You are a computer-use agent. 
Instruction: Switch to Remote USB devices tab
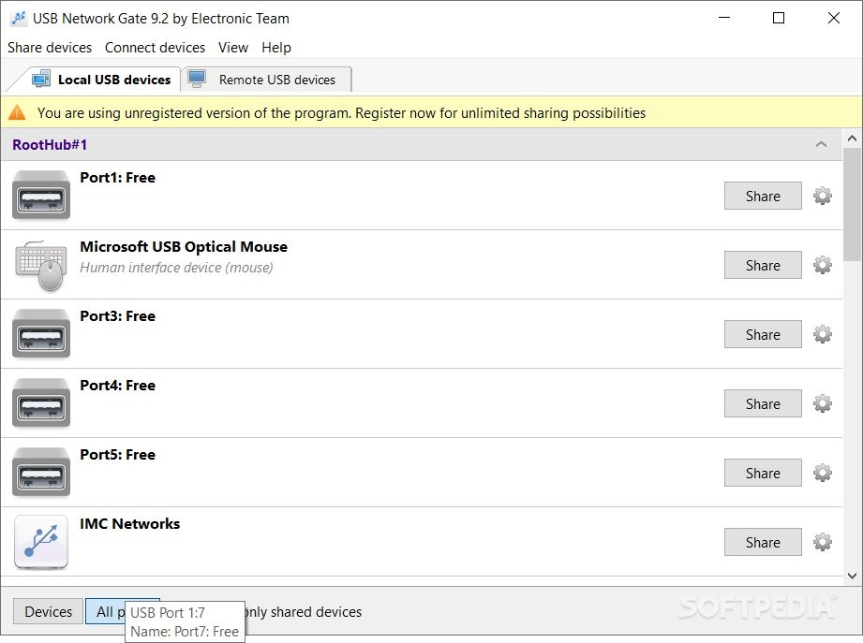266,80
